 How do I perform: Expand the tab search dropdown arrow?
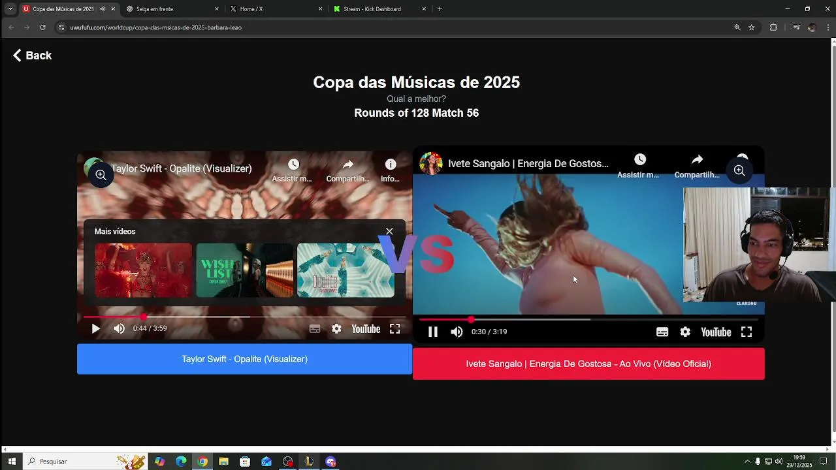(x=10, y=9)
